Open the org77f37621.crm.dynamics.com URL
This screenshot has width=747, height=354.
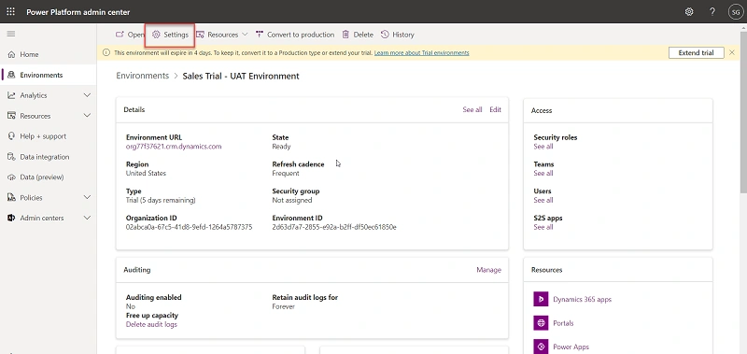click(174, 147)
